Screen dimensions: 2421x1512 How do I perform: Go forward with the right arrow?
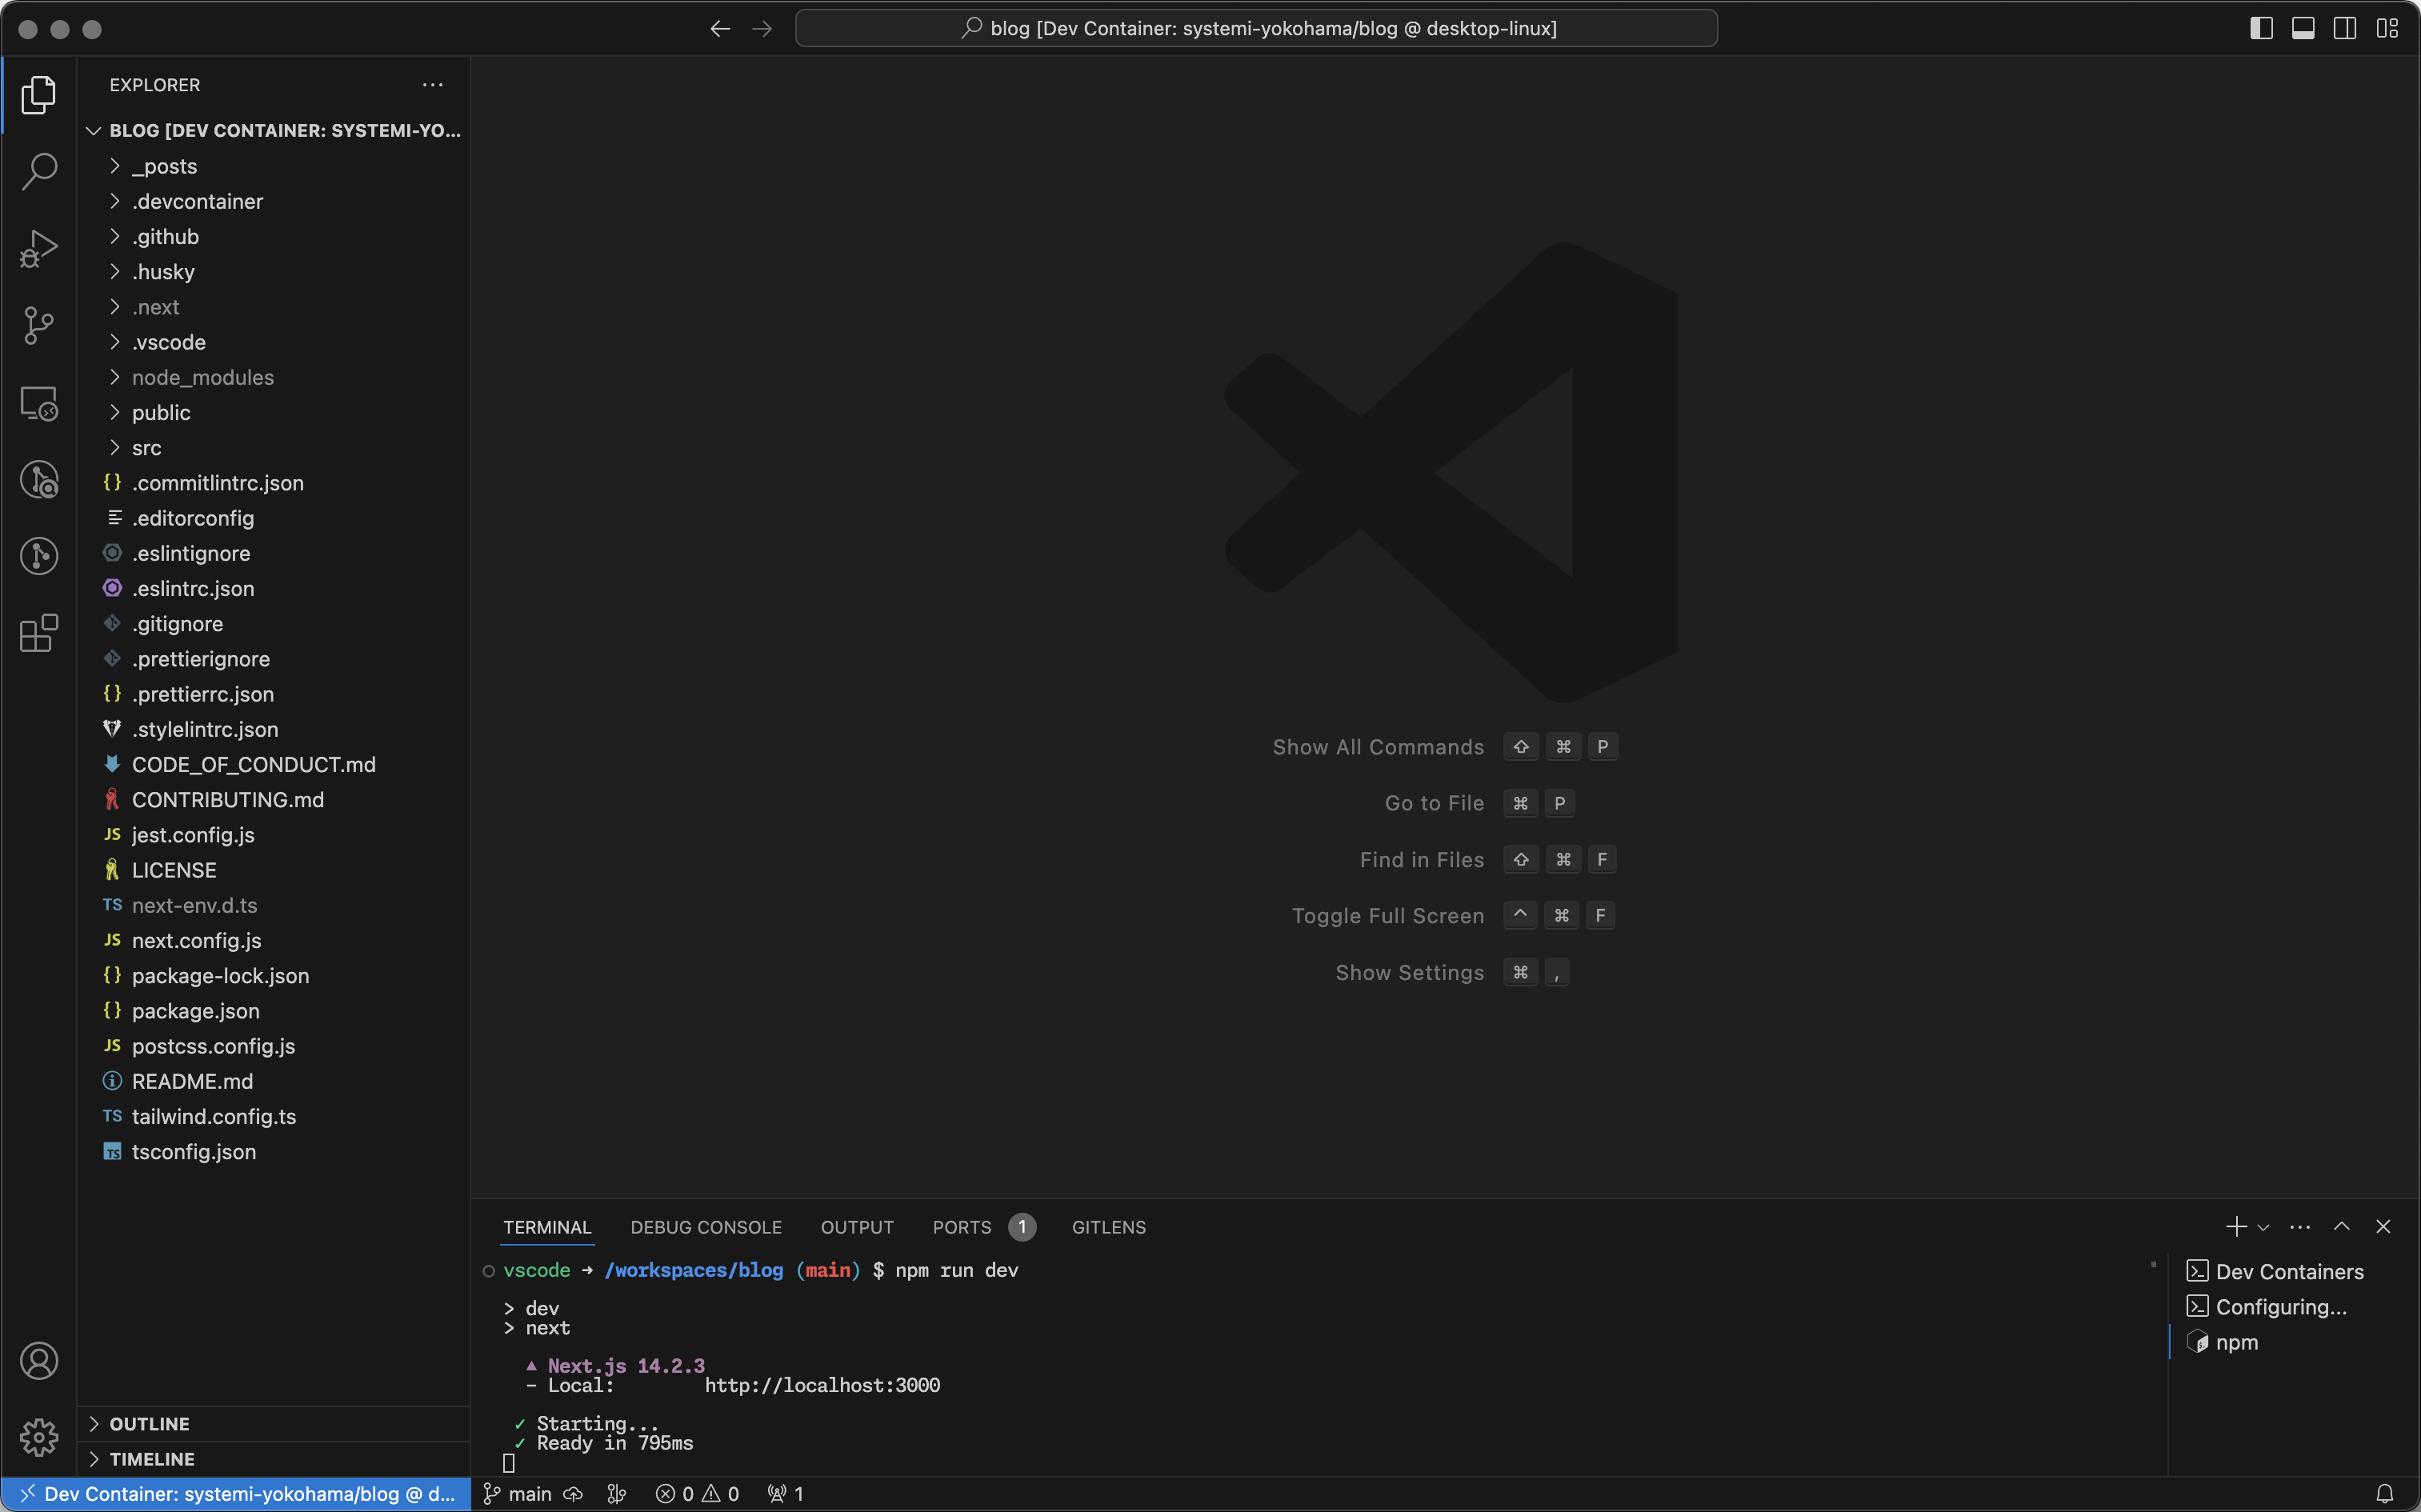(762, 29)
